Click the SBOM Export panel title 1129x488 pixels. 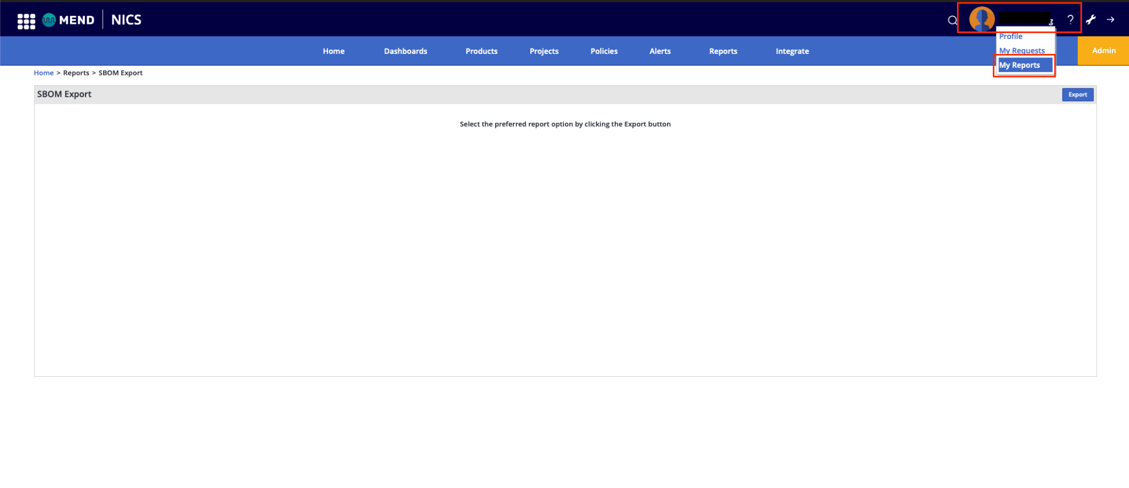coord(64,94)
